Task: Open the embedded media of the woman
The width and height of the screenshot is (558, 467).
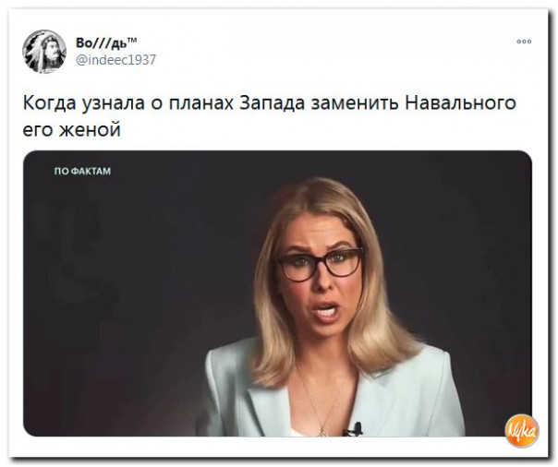Action: [277, 293]
